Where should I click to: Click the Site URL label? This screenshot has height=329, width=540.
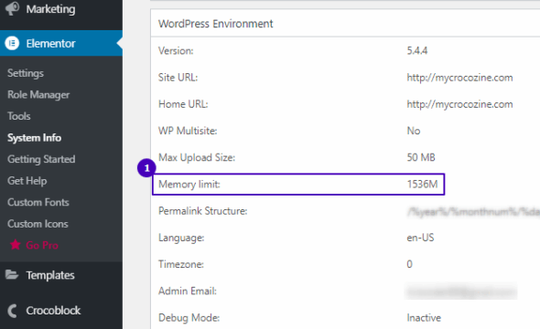(178, 78)
